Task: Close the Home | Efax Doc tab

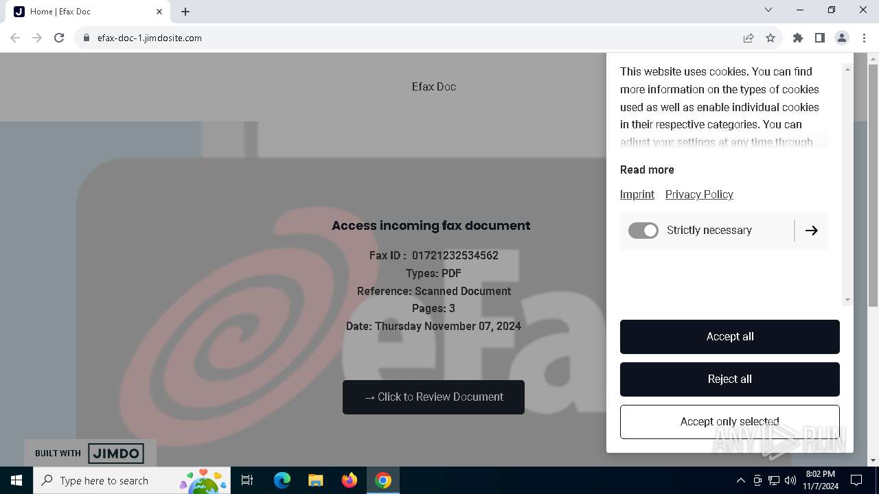Action: coord(159,12)
